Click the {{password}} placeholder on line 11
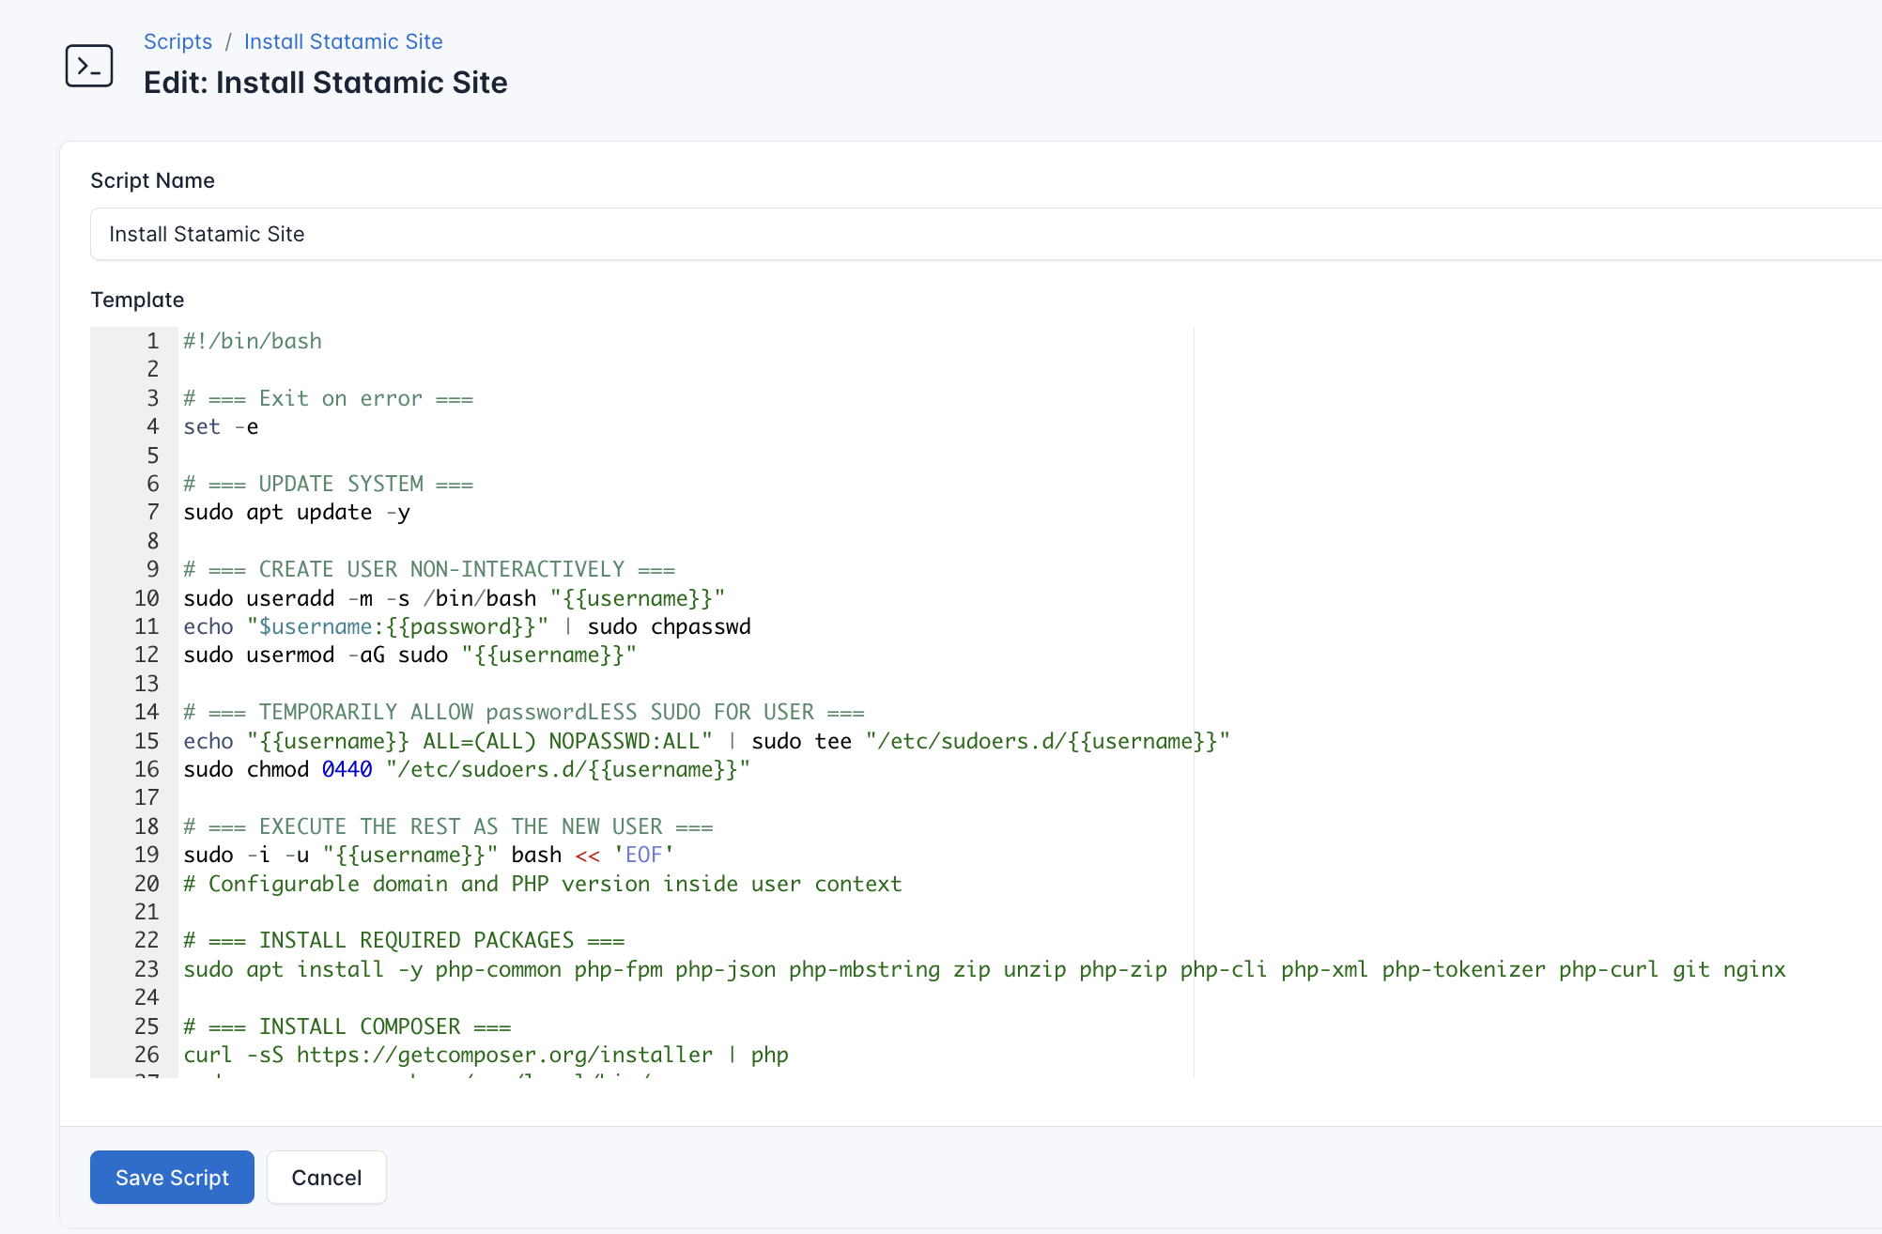 coord(460,626)
